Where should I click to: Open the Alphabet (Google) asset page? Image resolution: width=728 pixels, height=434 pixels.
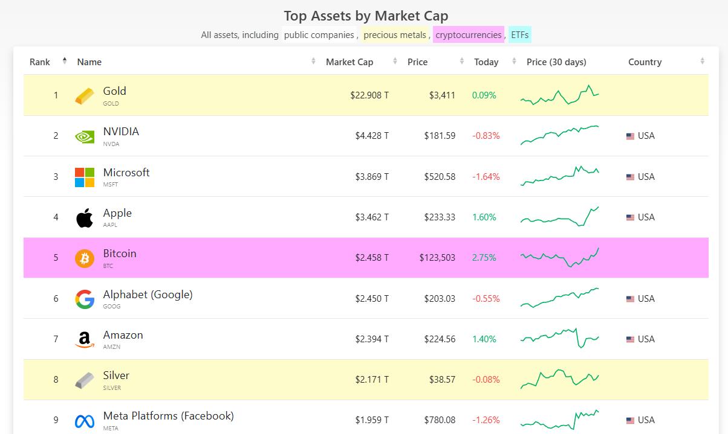[148, 295]
